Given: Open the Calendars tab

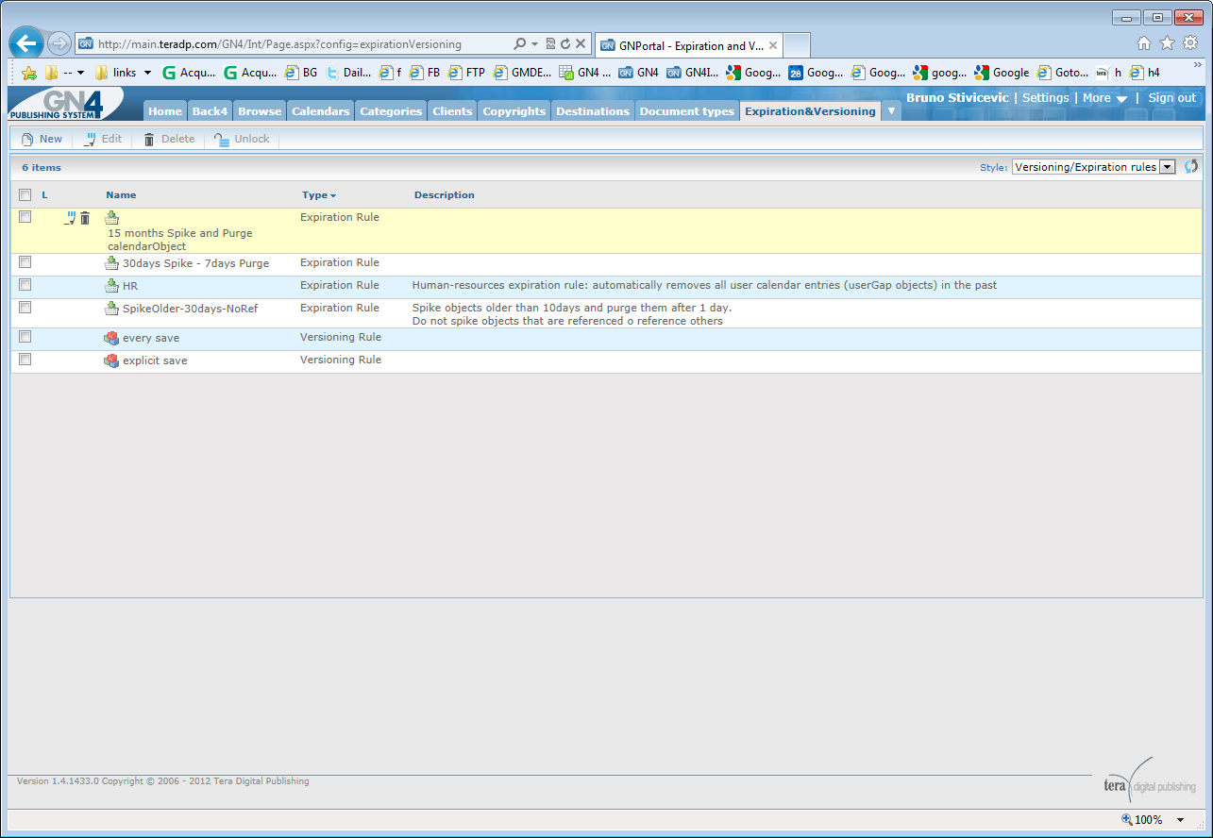Looking at the screenshot, I should (320, 111).
